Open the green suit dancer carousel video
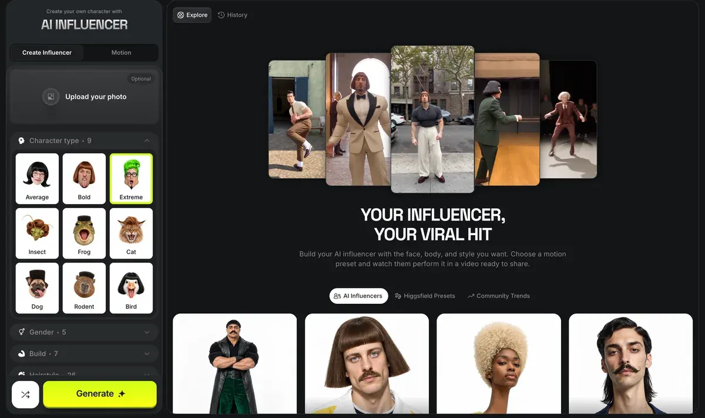Image resolution: width=705 pixels, height=418 pixels. [507, 119]
